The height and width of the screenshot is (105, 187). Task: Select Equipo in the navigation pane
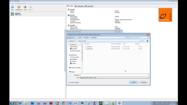[x=73, y=72]
